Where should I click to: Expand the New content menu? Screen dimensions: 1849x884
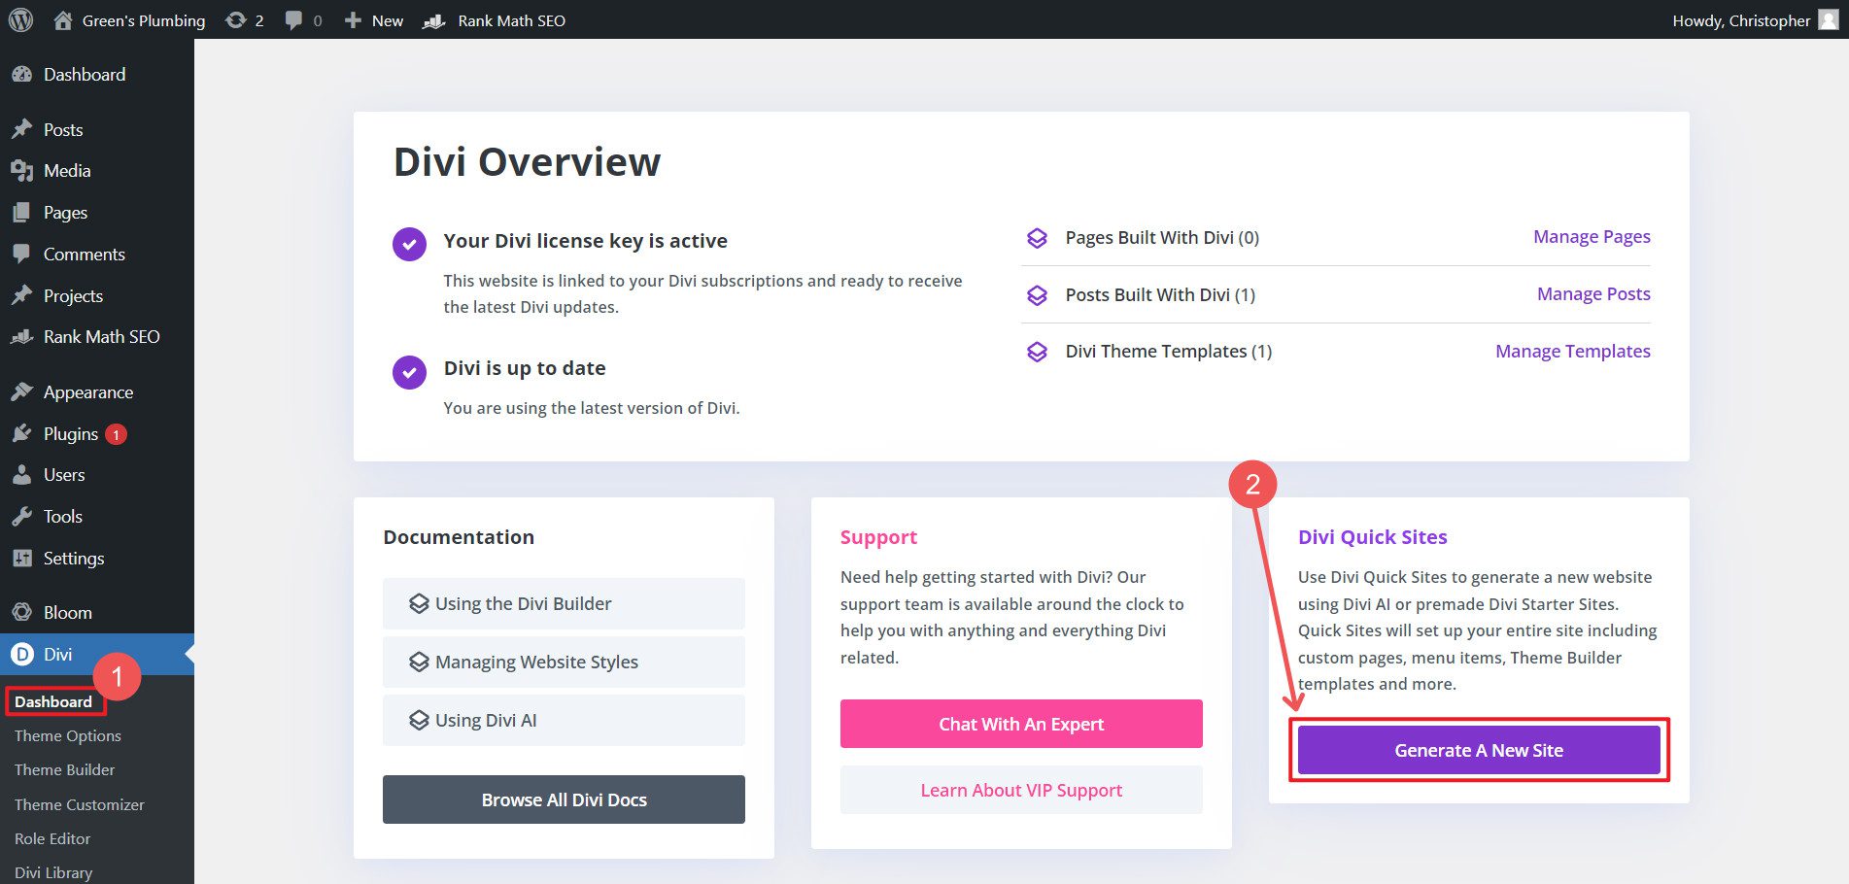pos(372,19)
